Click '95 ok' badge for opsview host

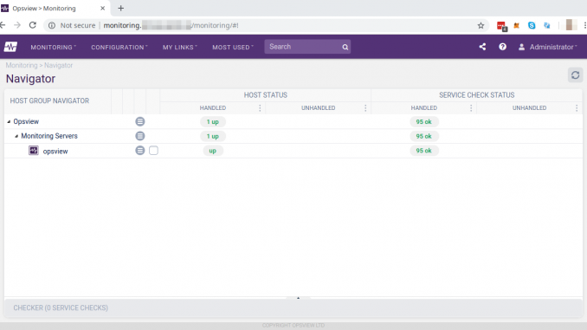423,151
